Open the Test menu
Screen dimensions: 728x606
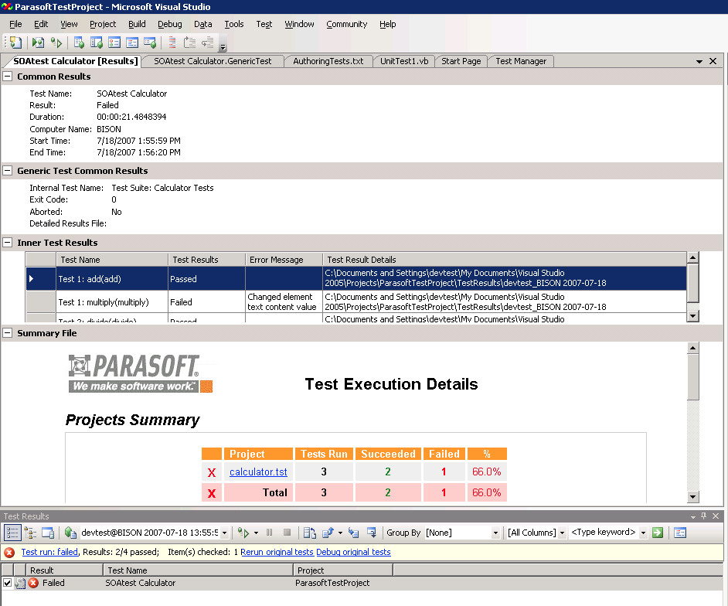(x=264, y=24)
